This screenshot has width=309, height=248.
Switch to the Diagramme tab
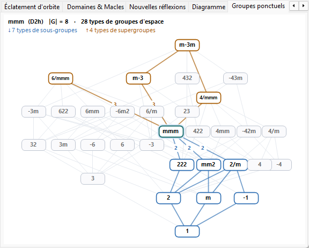click(209, 7)
